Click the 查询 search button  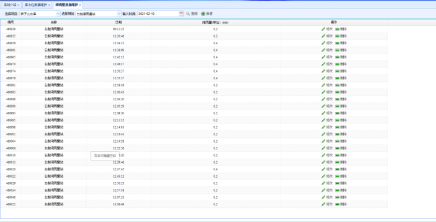(x=192, y=14)
